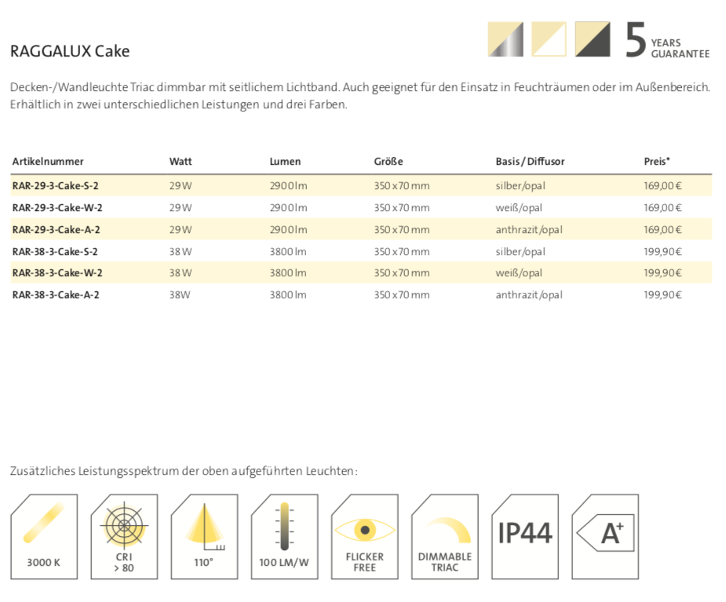The image size is (726, 602).
Task: Click silber/opal in the RAR-38-3-Cake-S-2 row
Action: (x=520, y=251)
